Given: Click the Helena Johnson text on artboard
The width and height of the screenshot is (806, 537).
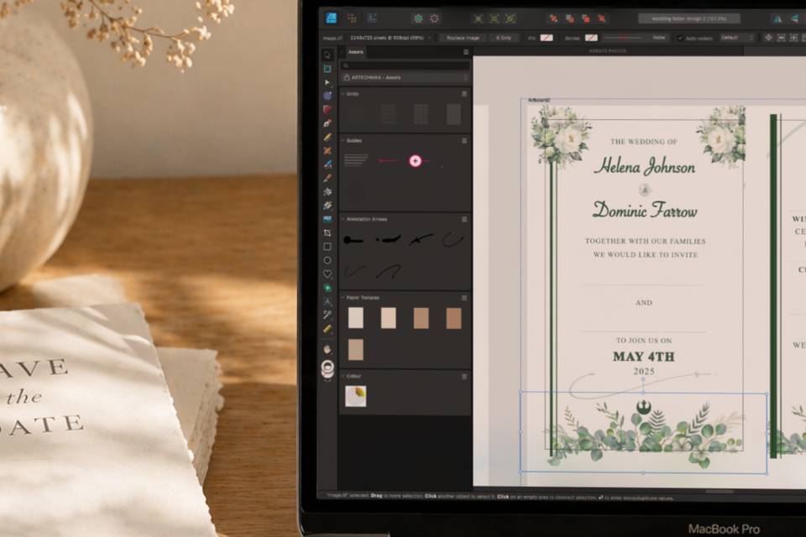Looking at the screenshot, I should click(645, 166).
